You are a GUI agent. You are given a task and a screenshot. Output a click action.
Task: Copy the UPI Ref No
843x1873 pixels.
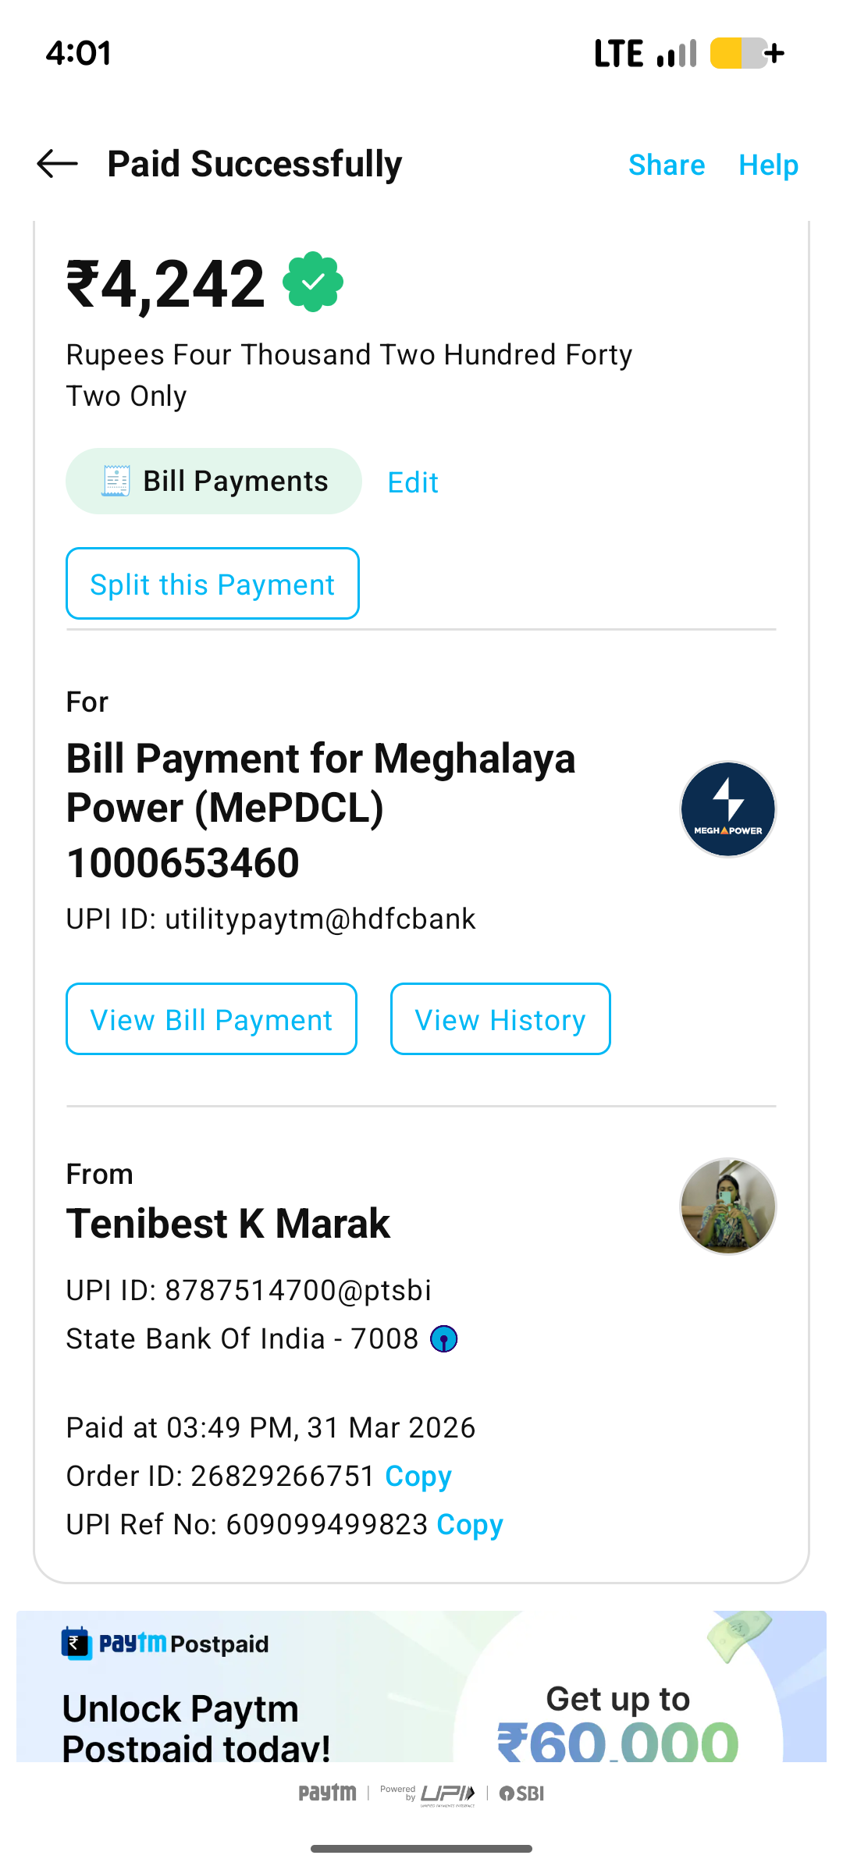470,1524
